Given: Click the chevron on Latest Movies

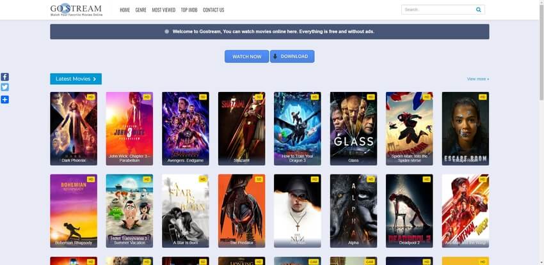Looking at the screenshot, I should (95, 79).
